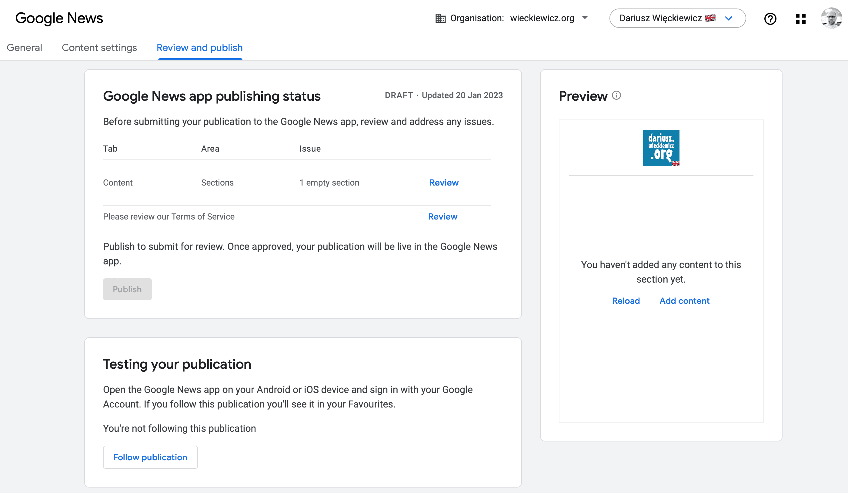Click the 'Testing your publication' heading
Image resolution: width=848 pixels, height=493 pixels.
pyautogui.click(x=177, y=364)
